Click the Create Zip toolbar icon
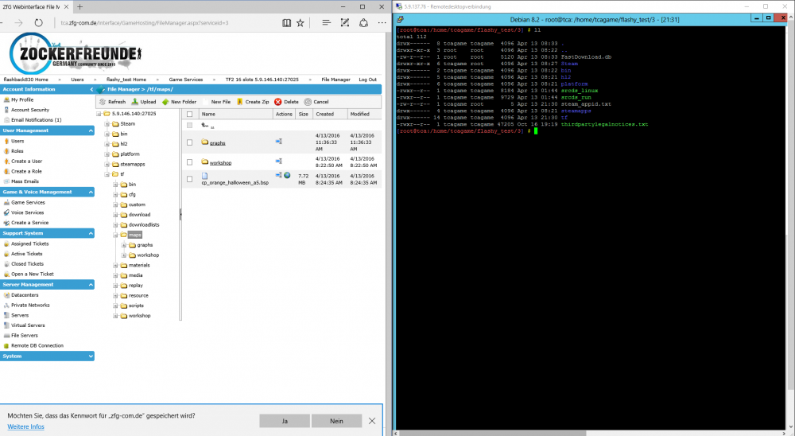 pyautogui.click(x=239, y=102)
